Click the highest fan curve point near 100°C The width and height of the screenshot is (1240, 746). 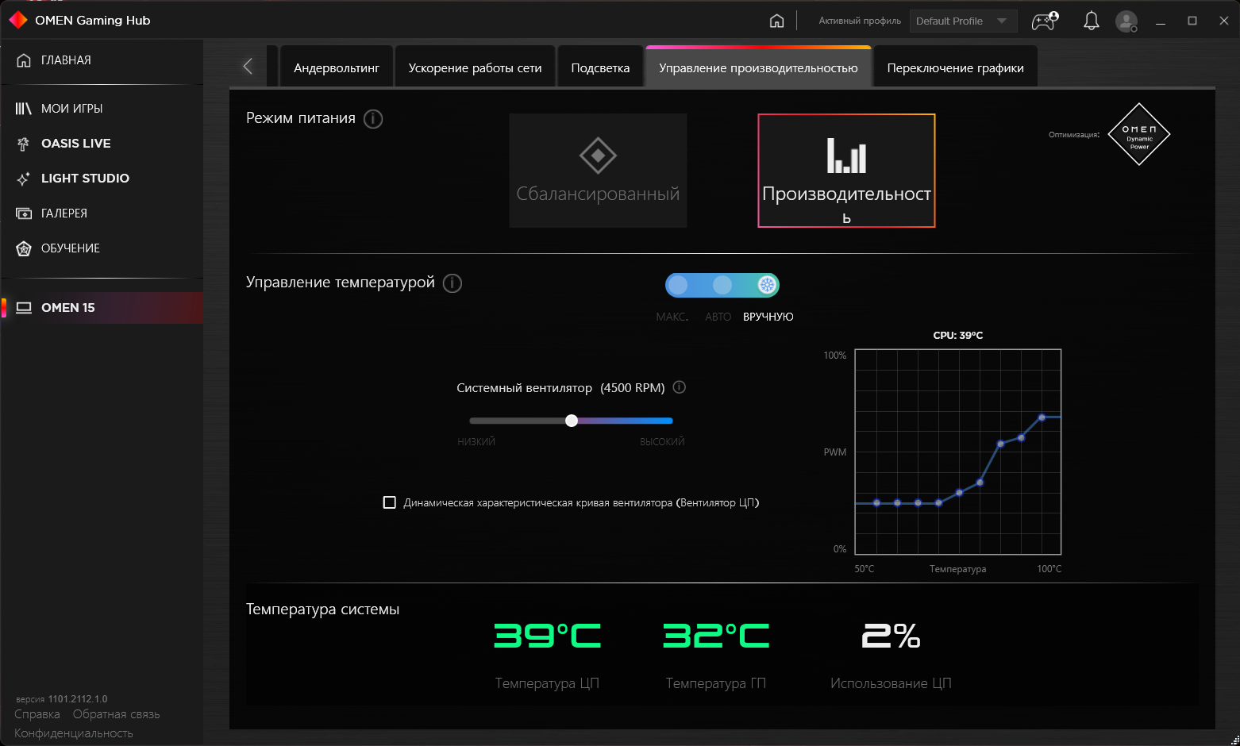pos(1042,417)
